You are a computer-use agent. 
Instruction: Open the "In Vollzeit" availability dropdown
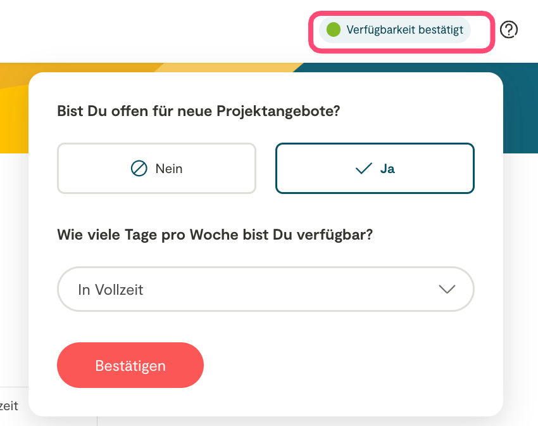[x=265, y=289]
